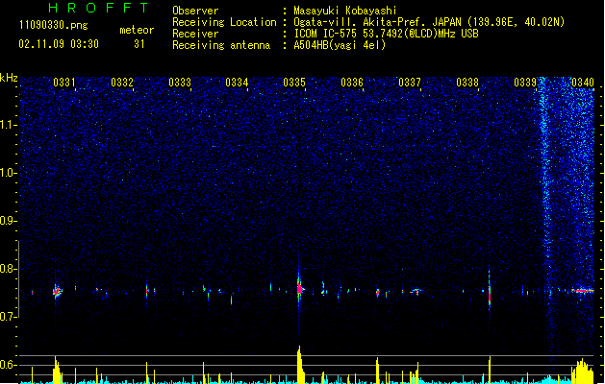
Task: Click the 1.0 kHz axis label
Action: click(x=9, y=173)
